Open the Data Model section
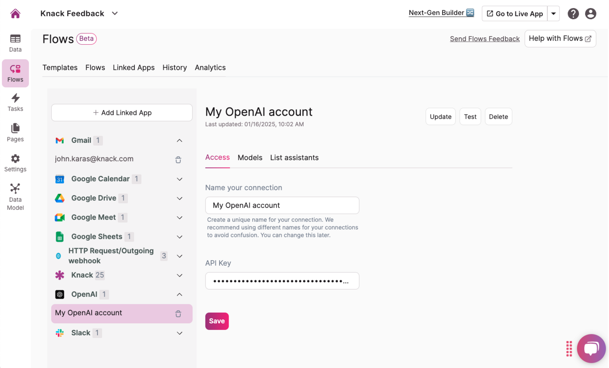 pyautogui.click(x=15, y=197)
